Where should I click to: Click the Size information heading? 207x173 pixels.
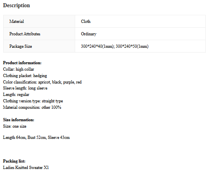[x=18, y=120]
